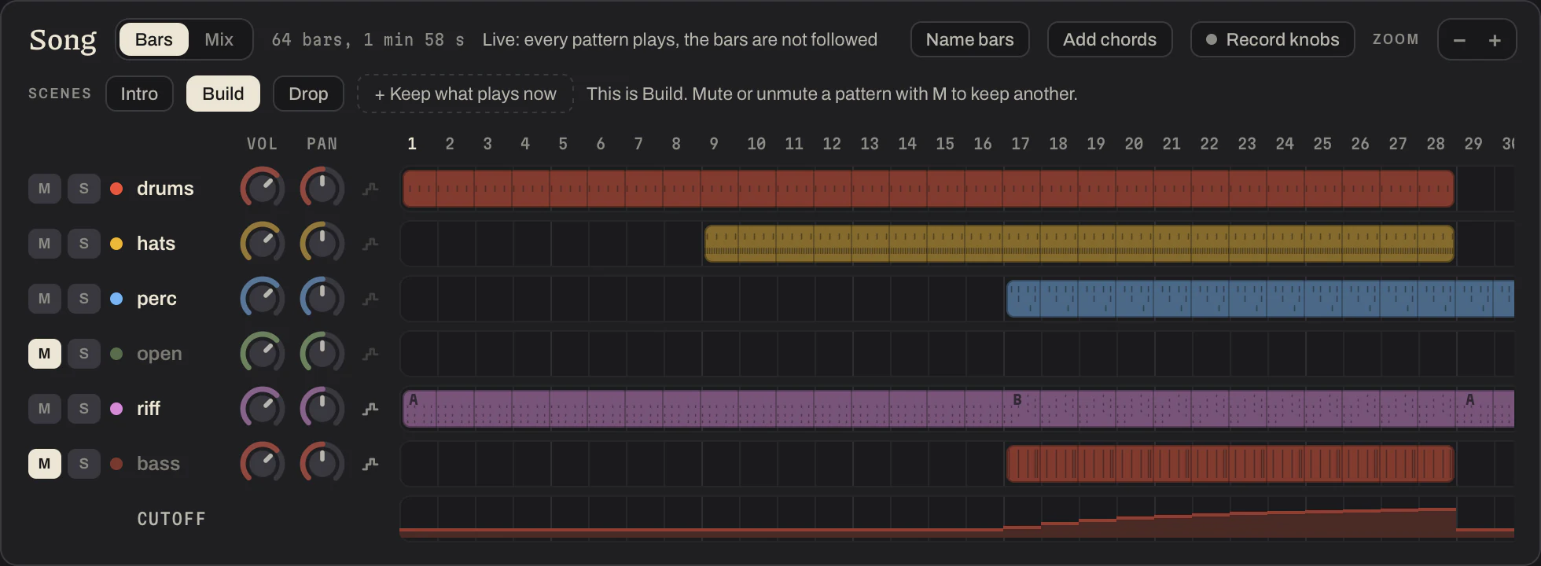The height and width of the screenshot is (566, 1541).
Task: Click the Add chords button
Action: (x=1110, y=39)
